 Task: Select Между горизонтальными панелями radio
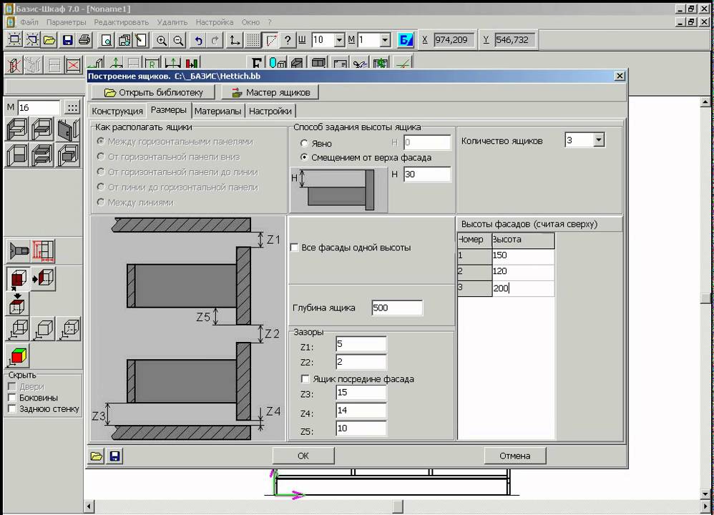point(101,142)
